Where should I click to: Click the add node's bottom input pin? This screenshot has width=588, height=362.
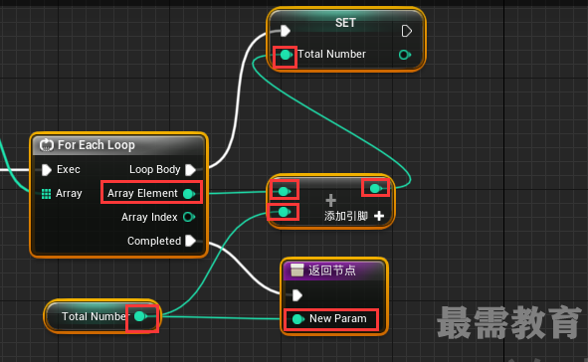click(x=285, y=212)
